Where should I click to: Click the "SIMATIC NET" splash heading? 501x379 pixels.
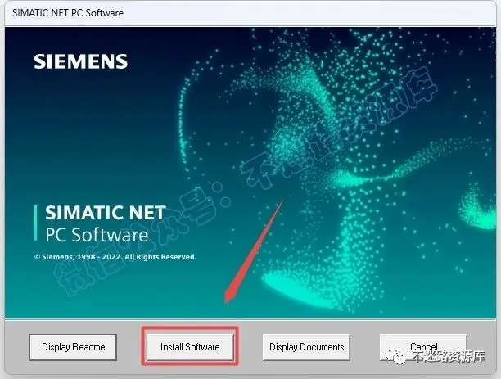(106, 213)
